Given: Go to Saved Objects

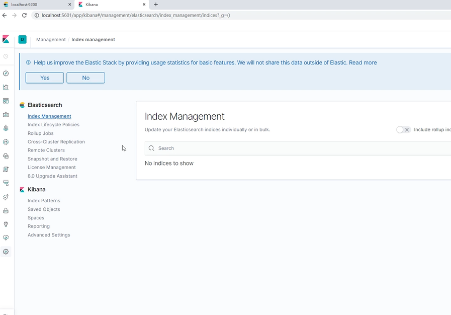Looking at the screenshot, I should pos(44,209).
